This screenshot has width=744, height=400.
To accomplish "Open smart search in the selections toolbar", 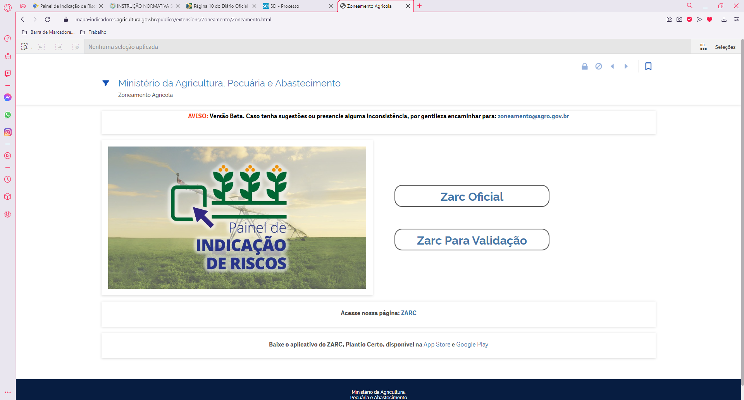I will coord(24,47).
